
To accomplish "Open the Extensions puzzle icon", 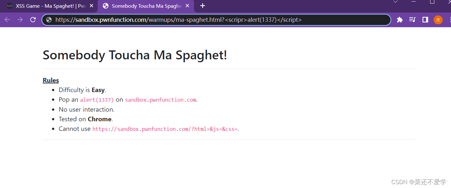I will coord(400,20).
